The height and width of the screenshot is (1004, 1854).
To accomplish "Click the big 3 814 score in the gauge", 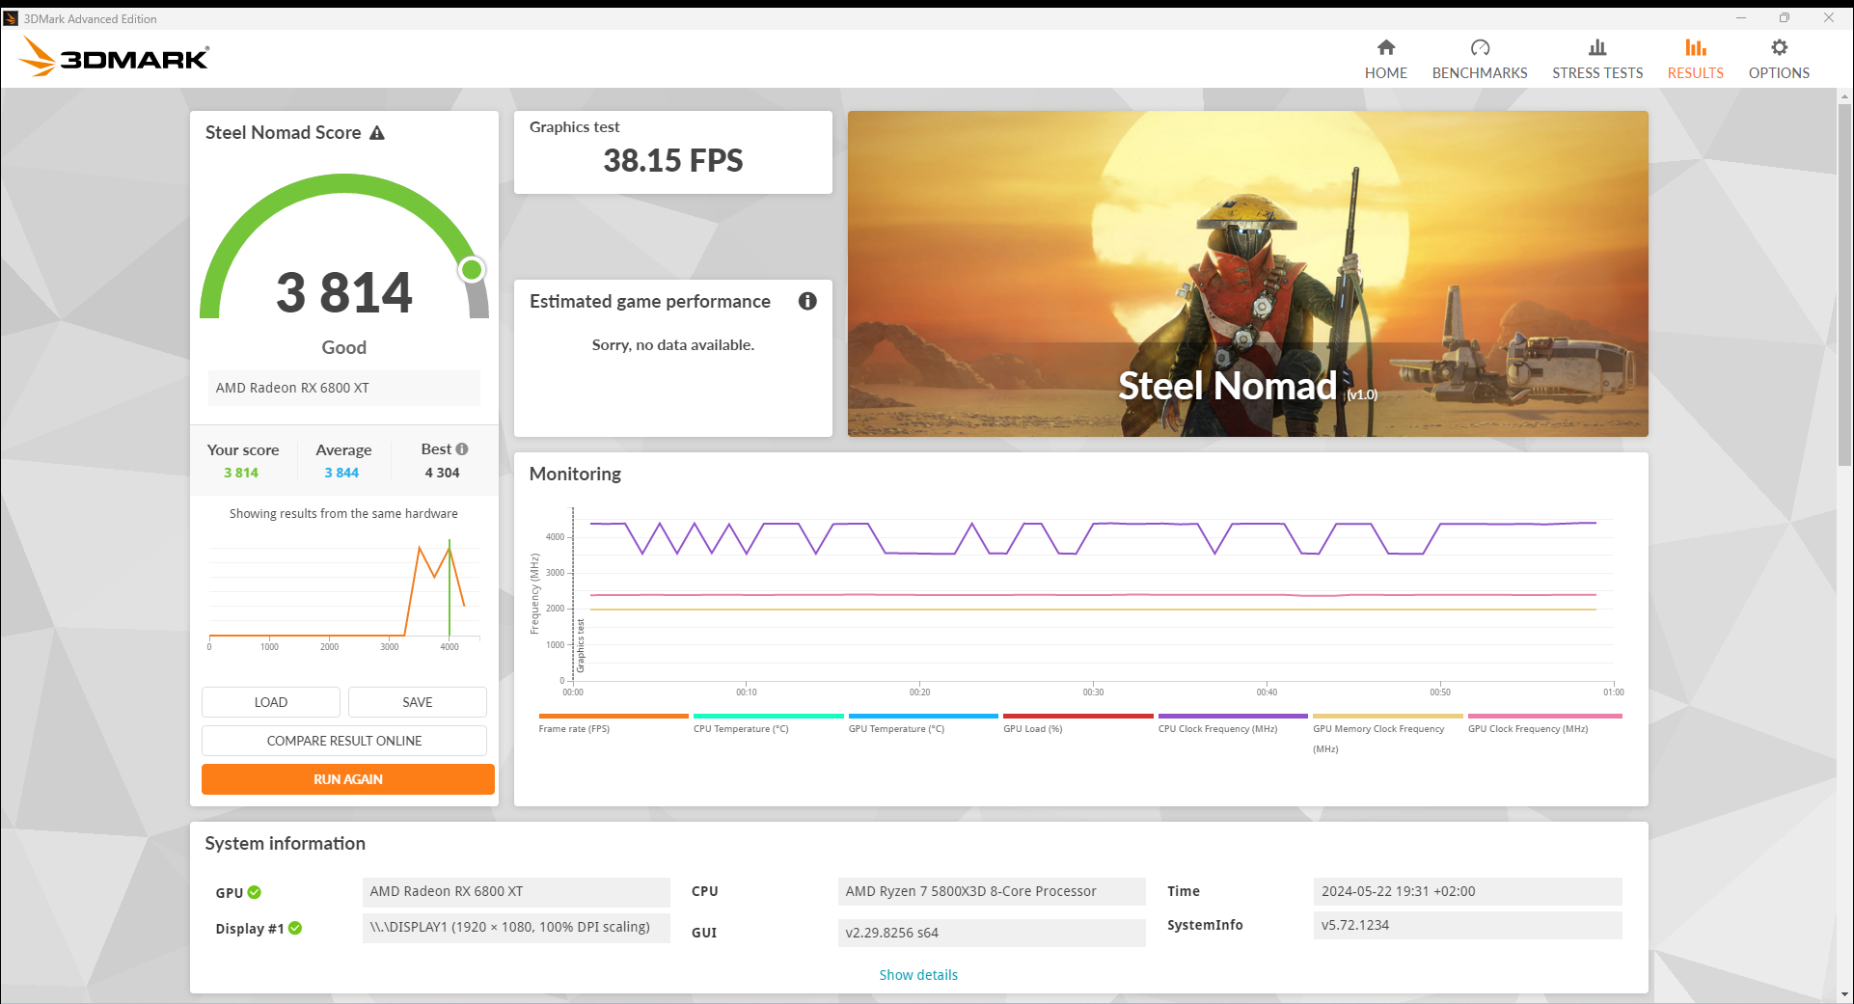I will 344,292.
